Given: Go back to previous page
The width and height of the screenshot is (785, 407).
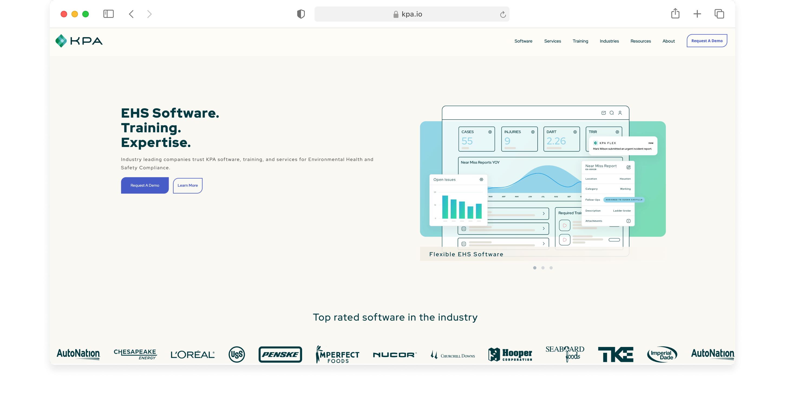Looking at the screenshot, I should tap(131, 14).
